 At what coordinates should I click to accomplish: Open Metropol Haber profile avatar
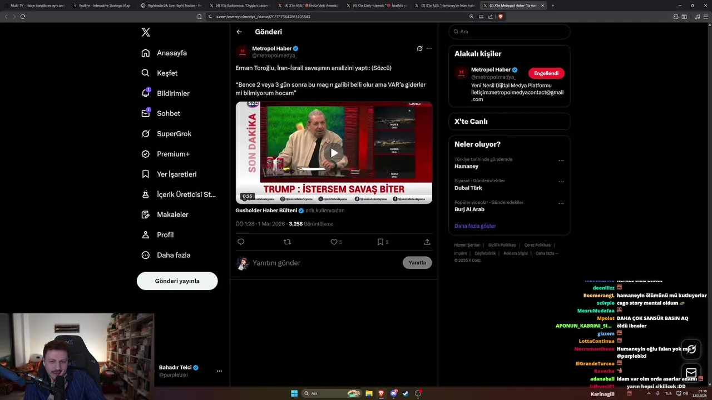click(x=242, y=52)
